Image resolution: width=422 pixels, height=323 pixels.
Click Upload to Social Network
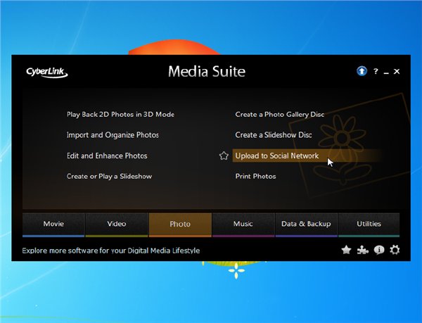(307, 156)
